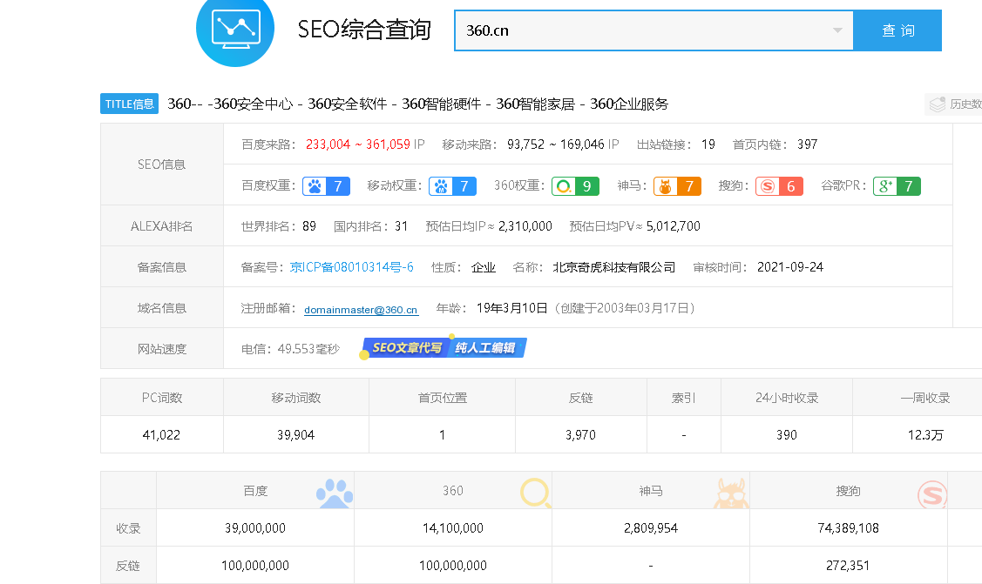
Task: Click the 预估日均IP value 2,310,000
Action: click(525, 226)
